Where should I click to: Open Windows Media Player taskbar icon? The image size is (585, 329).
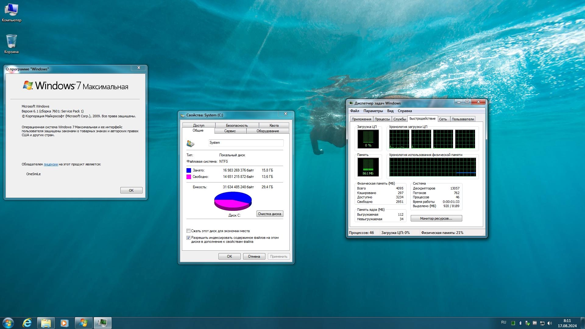[x=64, y=323]
